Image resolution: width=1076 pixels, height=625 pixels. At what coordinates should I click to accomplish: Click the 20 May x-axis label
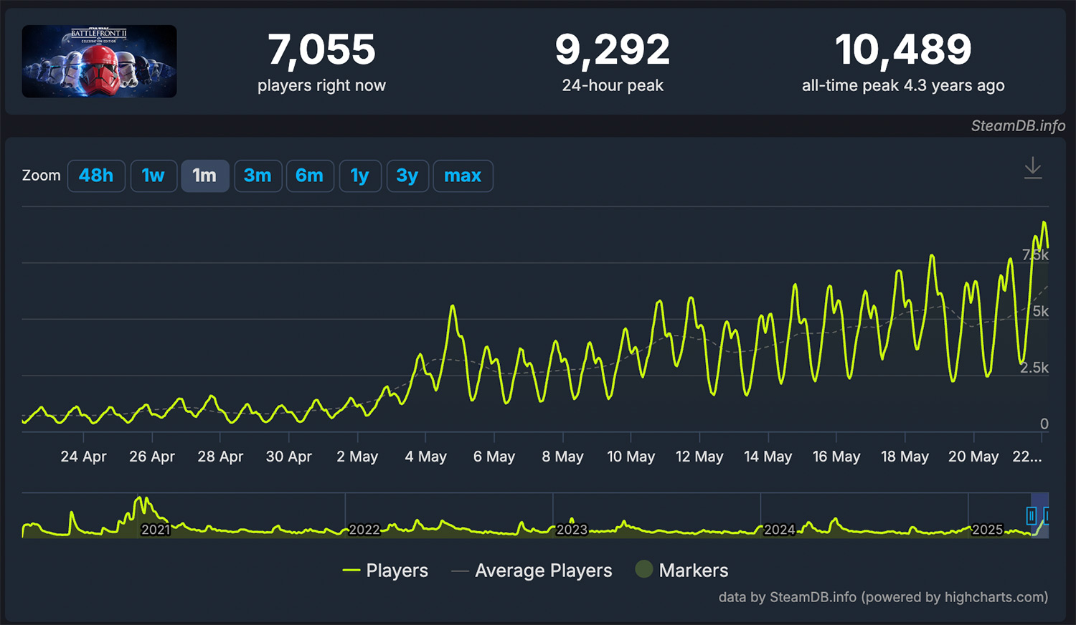pyautogui.click(x=973, y=457)
